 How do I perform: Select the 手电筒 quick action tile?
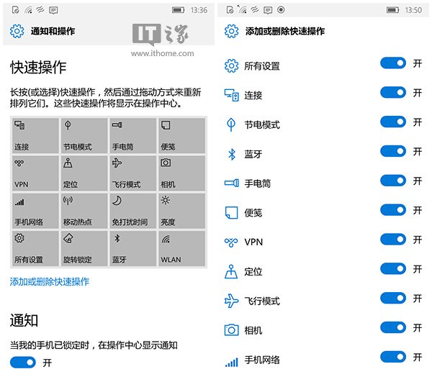(132, 135)
